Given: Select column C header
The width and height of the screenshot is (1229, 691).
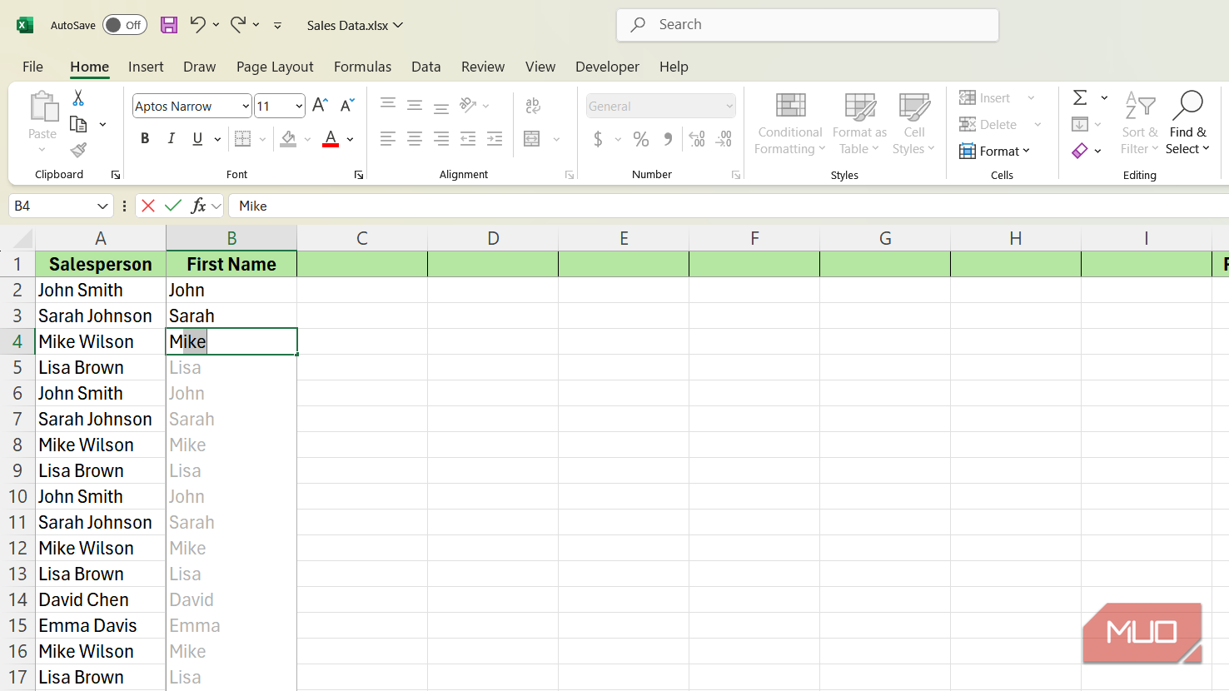Looking at the screenshot, I should 362,238.
